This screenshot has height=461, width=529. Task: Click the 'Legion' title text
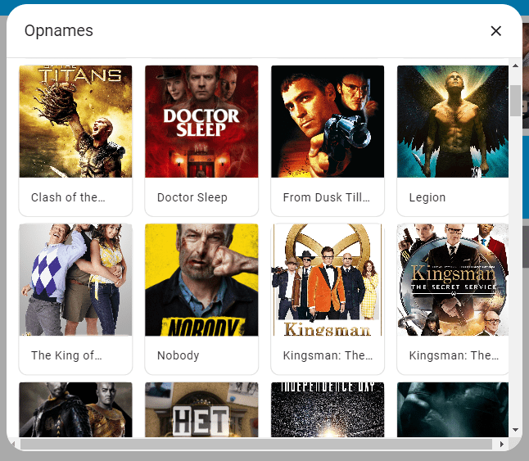coord(427,197)
